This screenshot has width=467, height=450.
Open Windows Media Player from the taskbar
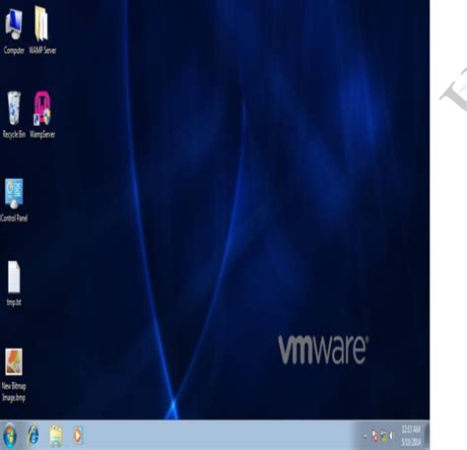tap(78, 435)
